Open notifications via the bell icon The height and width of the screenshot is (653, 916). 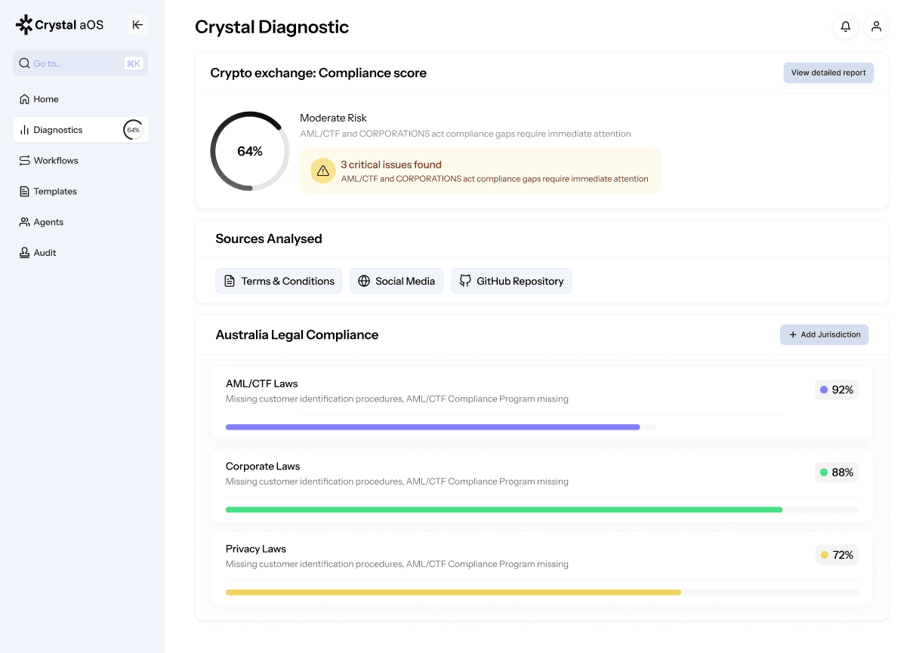(x=845, y=26)
